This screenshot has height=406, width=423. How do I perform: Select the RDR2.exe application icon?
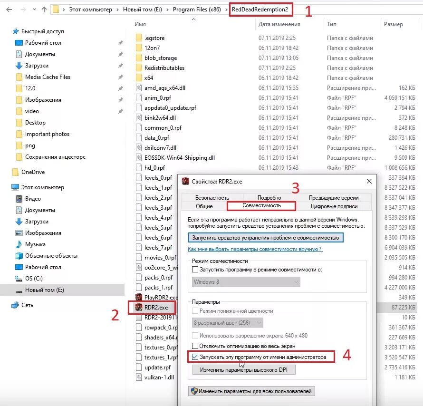click(x=139, y=307)
